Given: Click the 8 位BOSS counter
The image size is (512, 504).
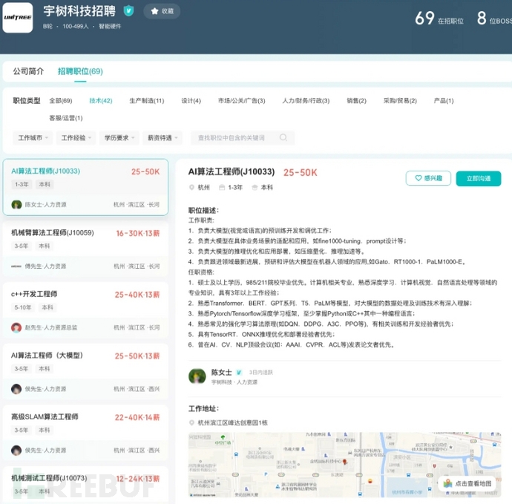Looking at the screenshot, I should click(x=494, y=19).
